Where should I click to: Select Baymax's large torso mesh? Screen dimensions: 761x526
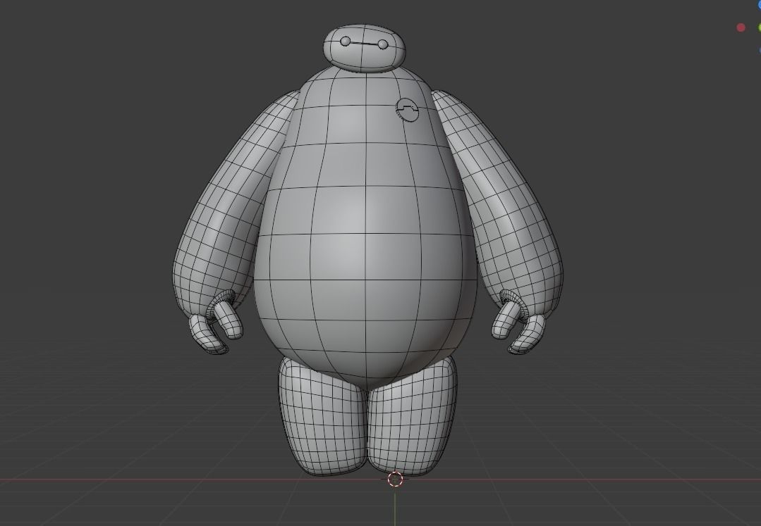click(365, 227)
